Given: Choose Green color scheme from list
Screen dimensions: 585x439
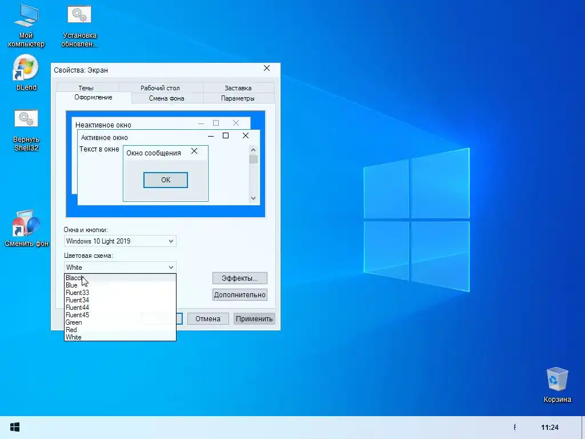Looking at the screenshot, I should 120,322.
